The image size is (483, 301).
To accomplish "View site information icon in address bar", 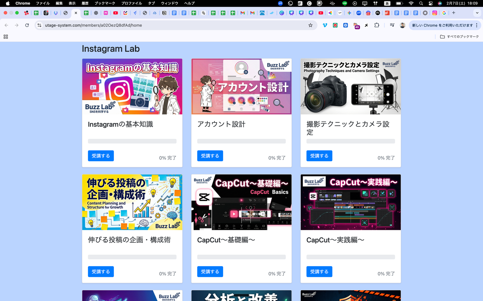I will [x=40, y=25].
